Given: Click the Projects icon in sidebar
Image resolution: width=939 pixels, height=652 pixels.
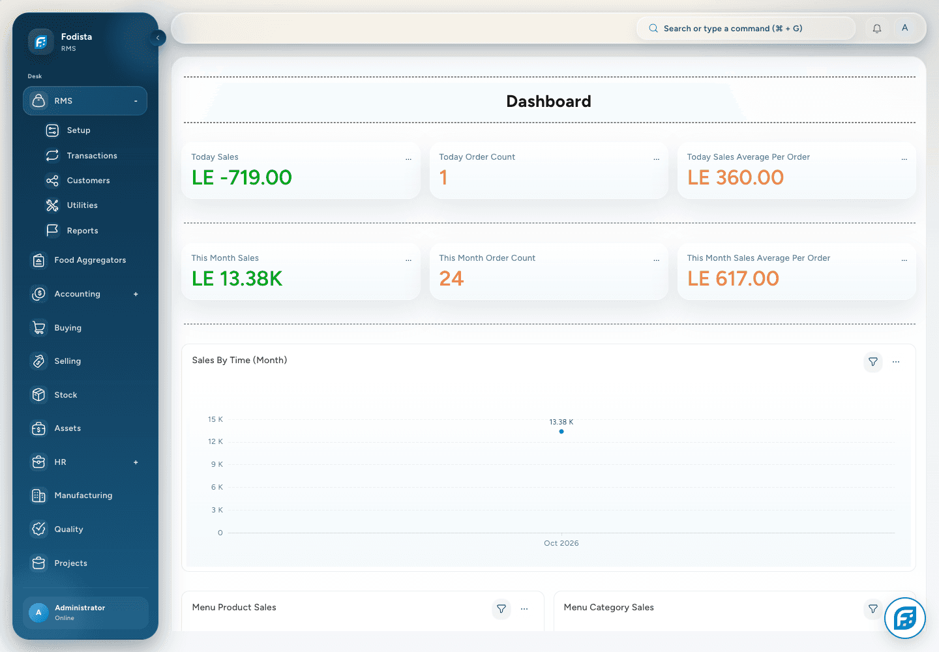Looking at the screenshot, I should point(39,563).
